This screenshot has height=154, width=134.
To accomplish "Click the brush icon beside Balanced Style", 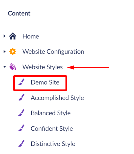I will [x=21, y=113].
